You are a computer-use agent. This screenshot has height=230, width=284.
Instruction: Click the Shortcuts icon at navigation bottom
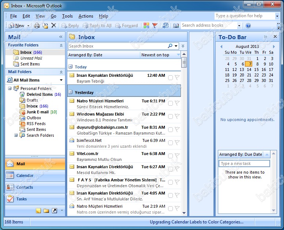tap(54, 210)
